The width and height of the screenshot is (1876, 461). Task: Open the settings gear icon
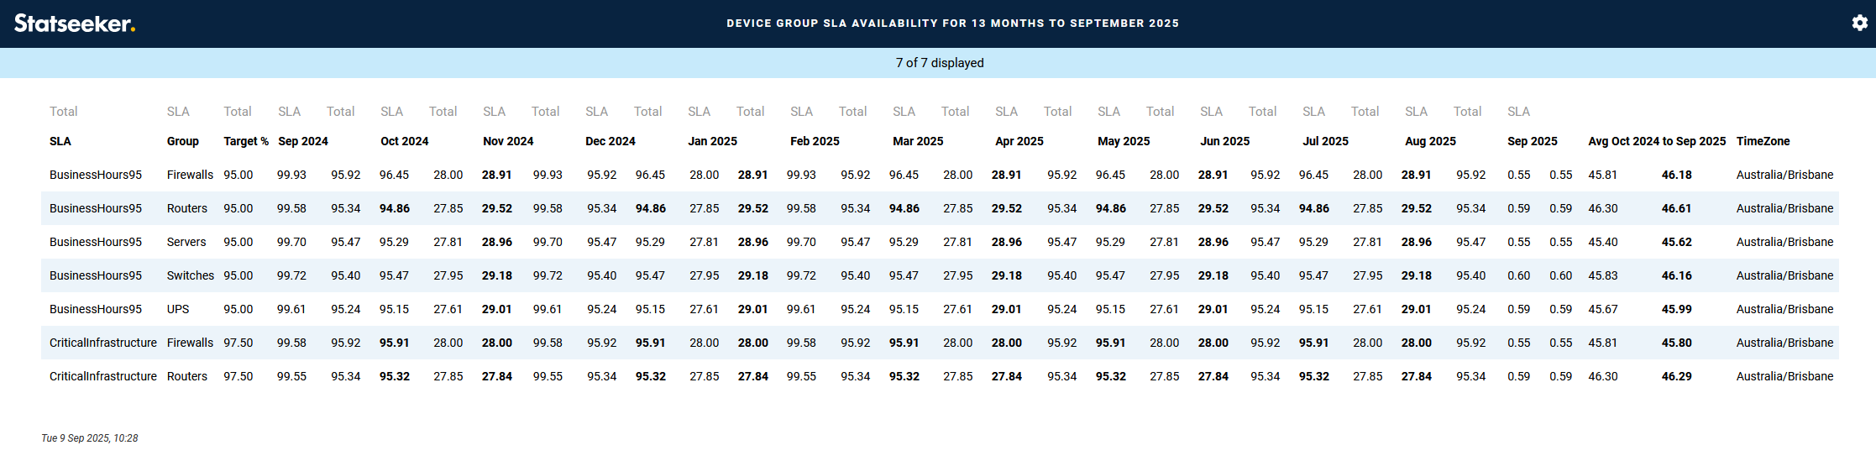1859,23
